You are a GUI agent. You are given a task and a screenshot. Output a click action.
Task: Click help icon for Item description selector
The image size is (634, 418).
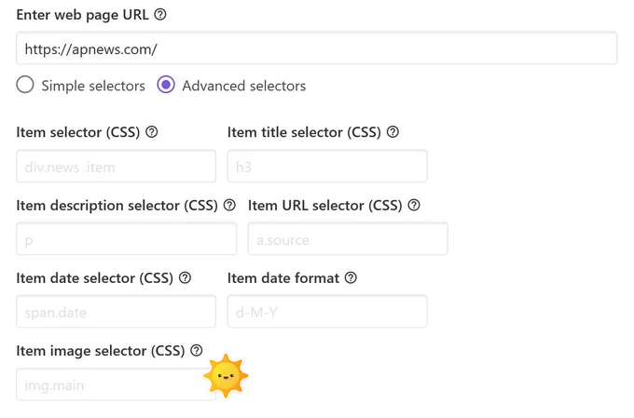229,205
